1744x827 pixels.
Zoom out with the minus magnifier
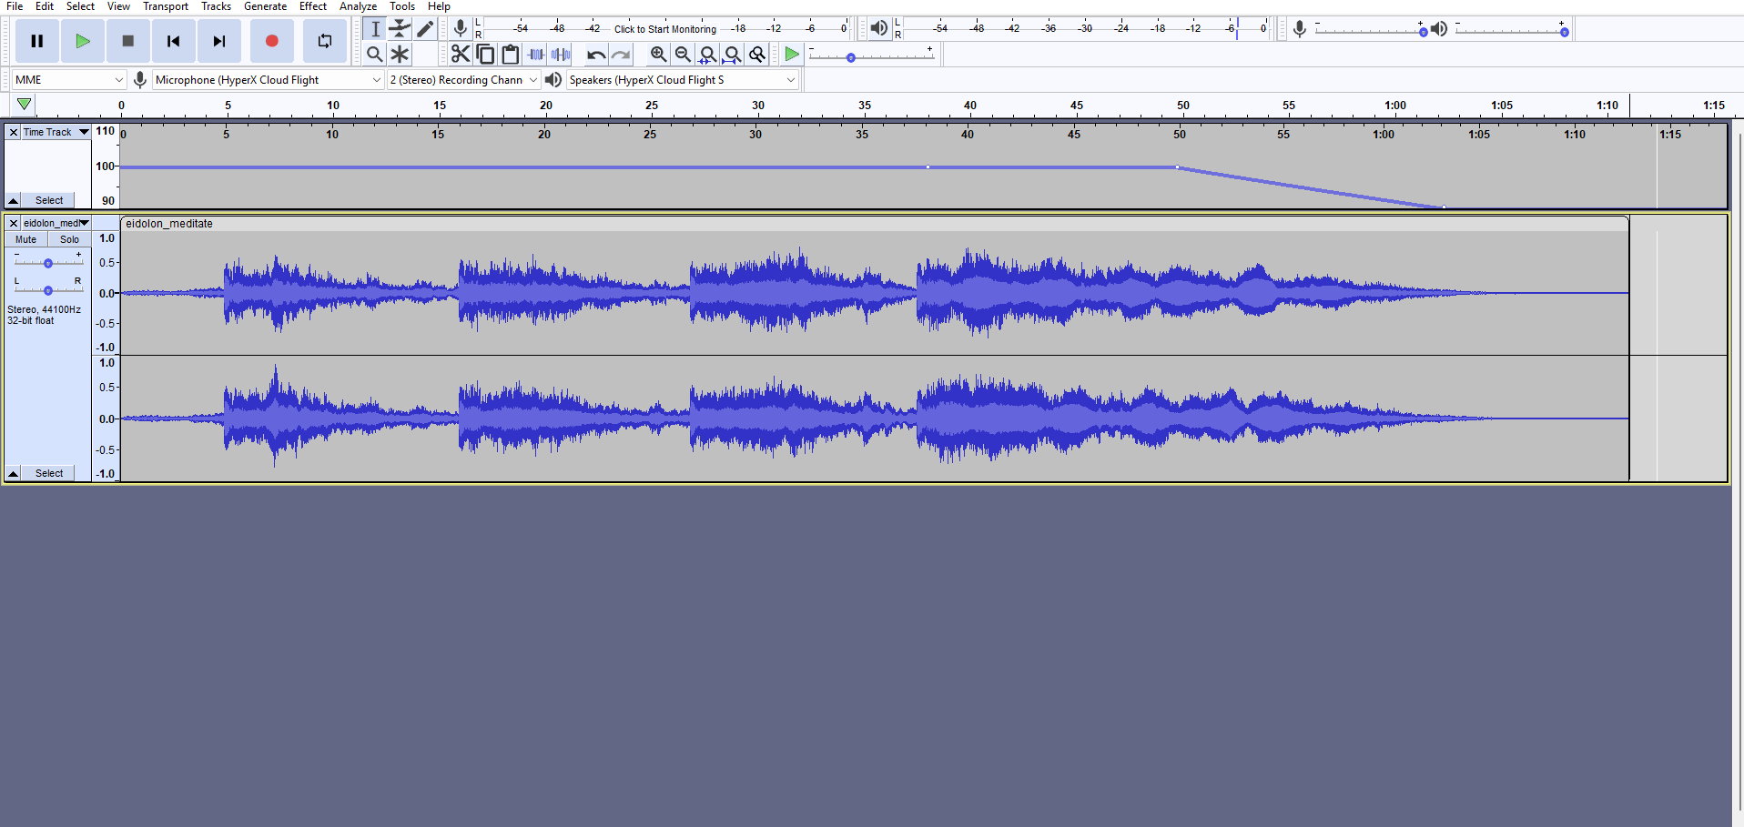pyautogui.click(x=683, y=55)
